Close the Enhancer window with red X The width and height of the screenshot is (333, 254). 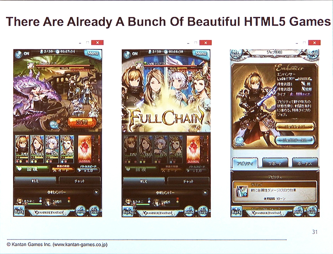pyautogui.click(x=314, y=43)
